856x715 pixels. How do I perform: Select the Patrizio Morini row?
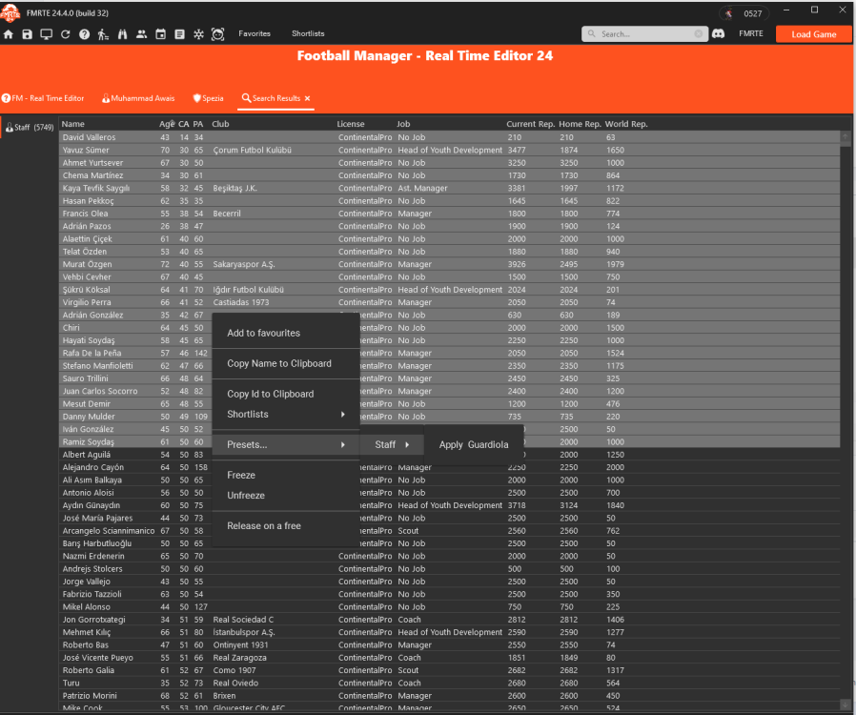[x=449, y=696]
